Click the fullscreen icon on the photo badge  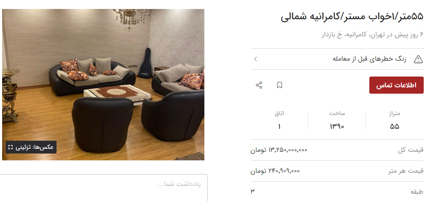(x=10, y=148)
